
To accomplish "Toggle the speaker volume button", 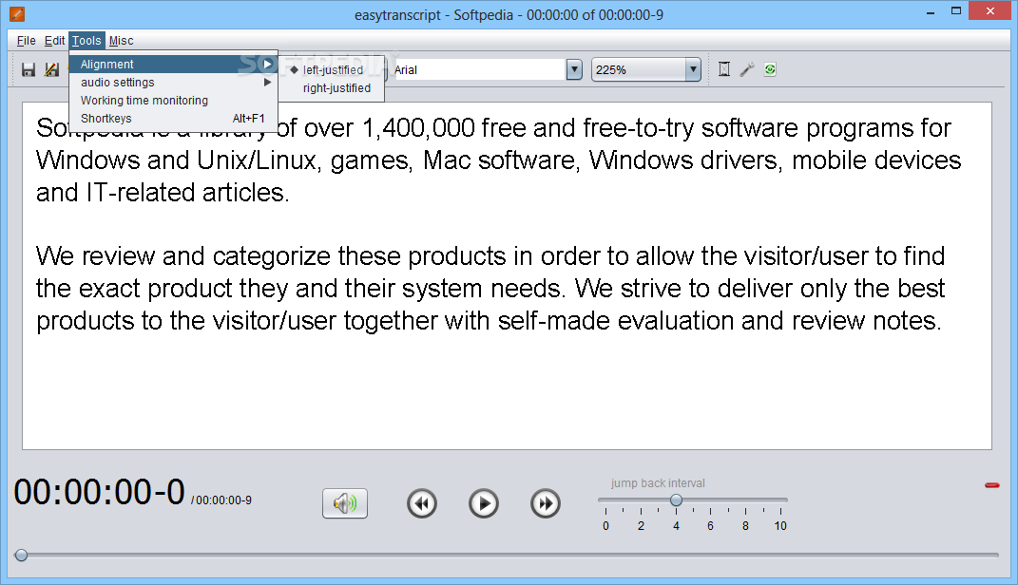I will (x=345, y=503).
